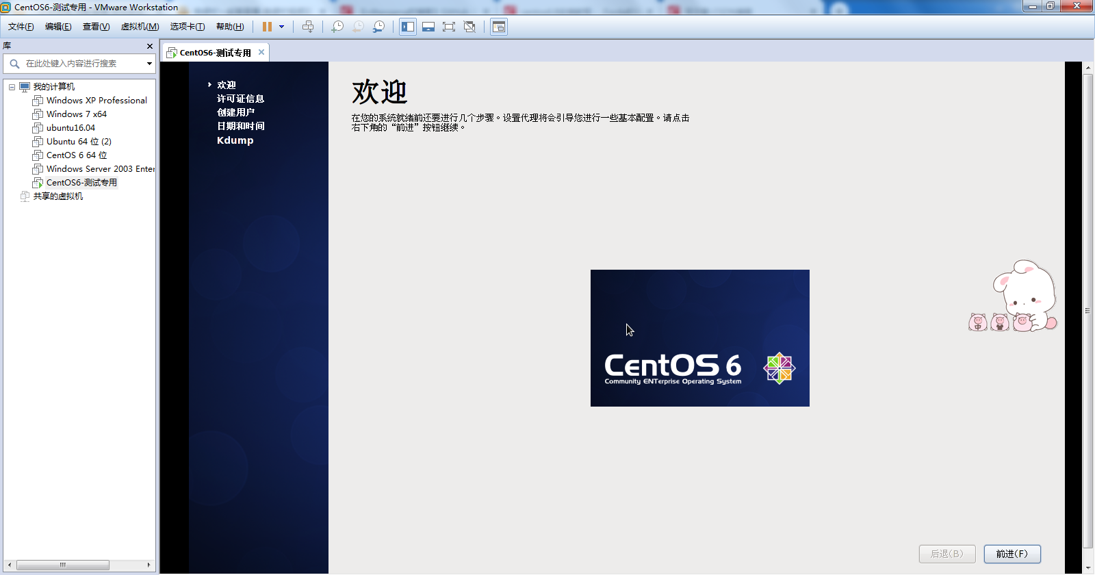Open the 编辑(E) menu
Viewport: 1095px width, 575px height.
tap(58, 27)
